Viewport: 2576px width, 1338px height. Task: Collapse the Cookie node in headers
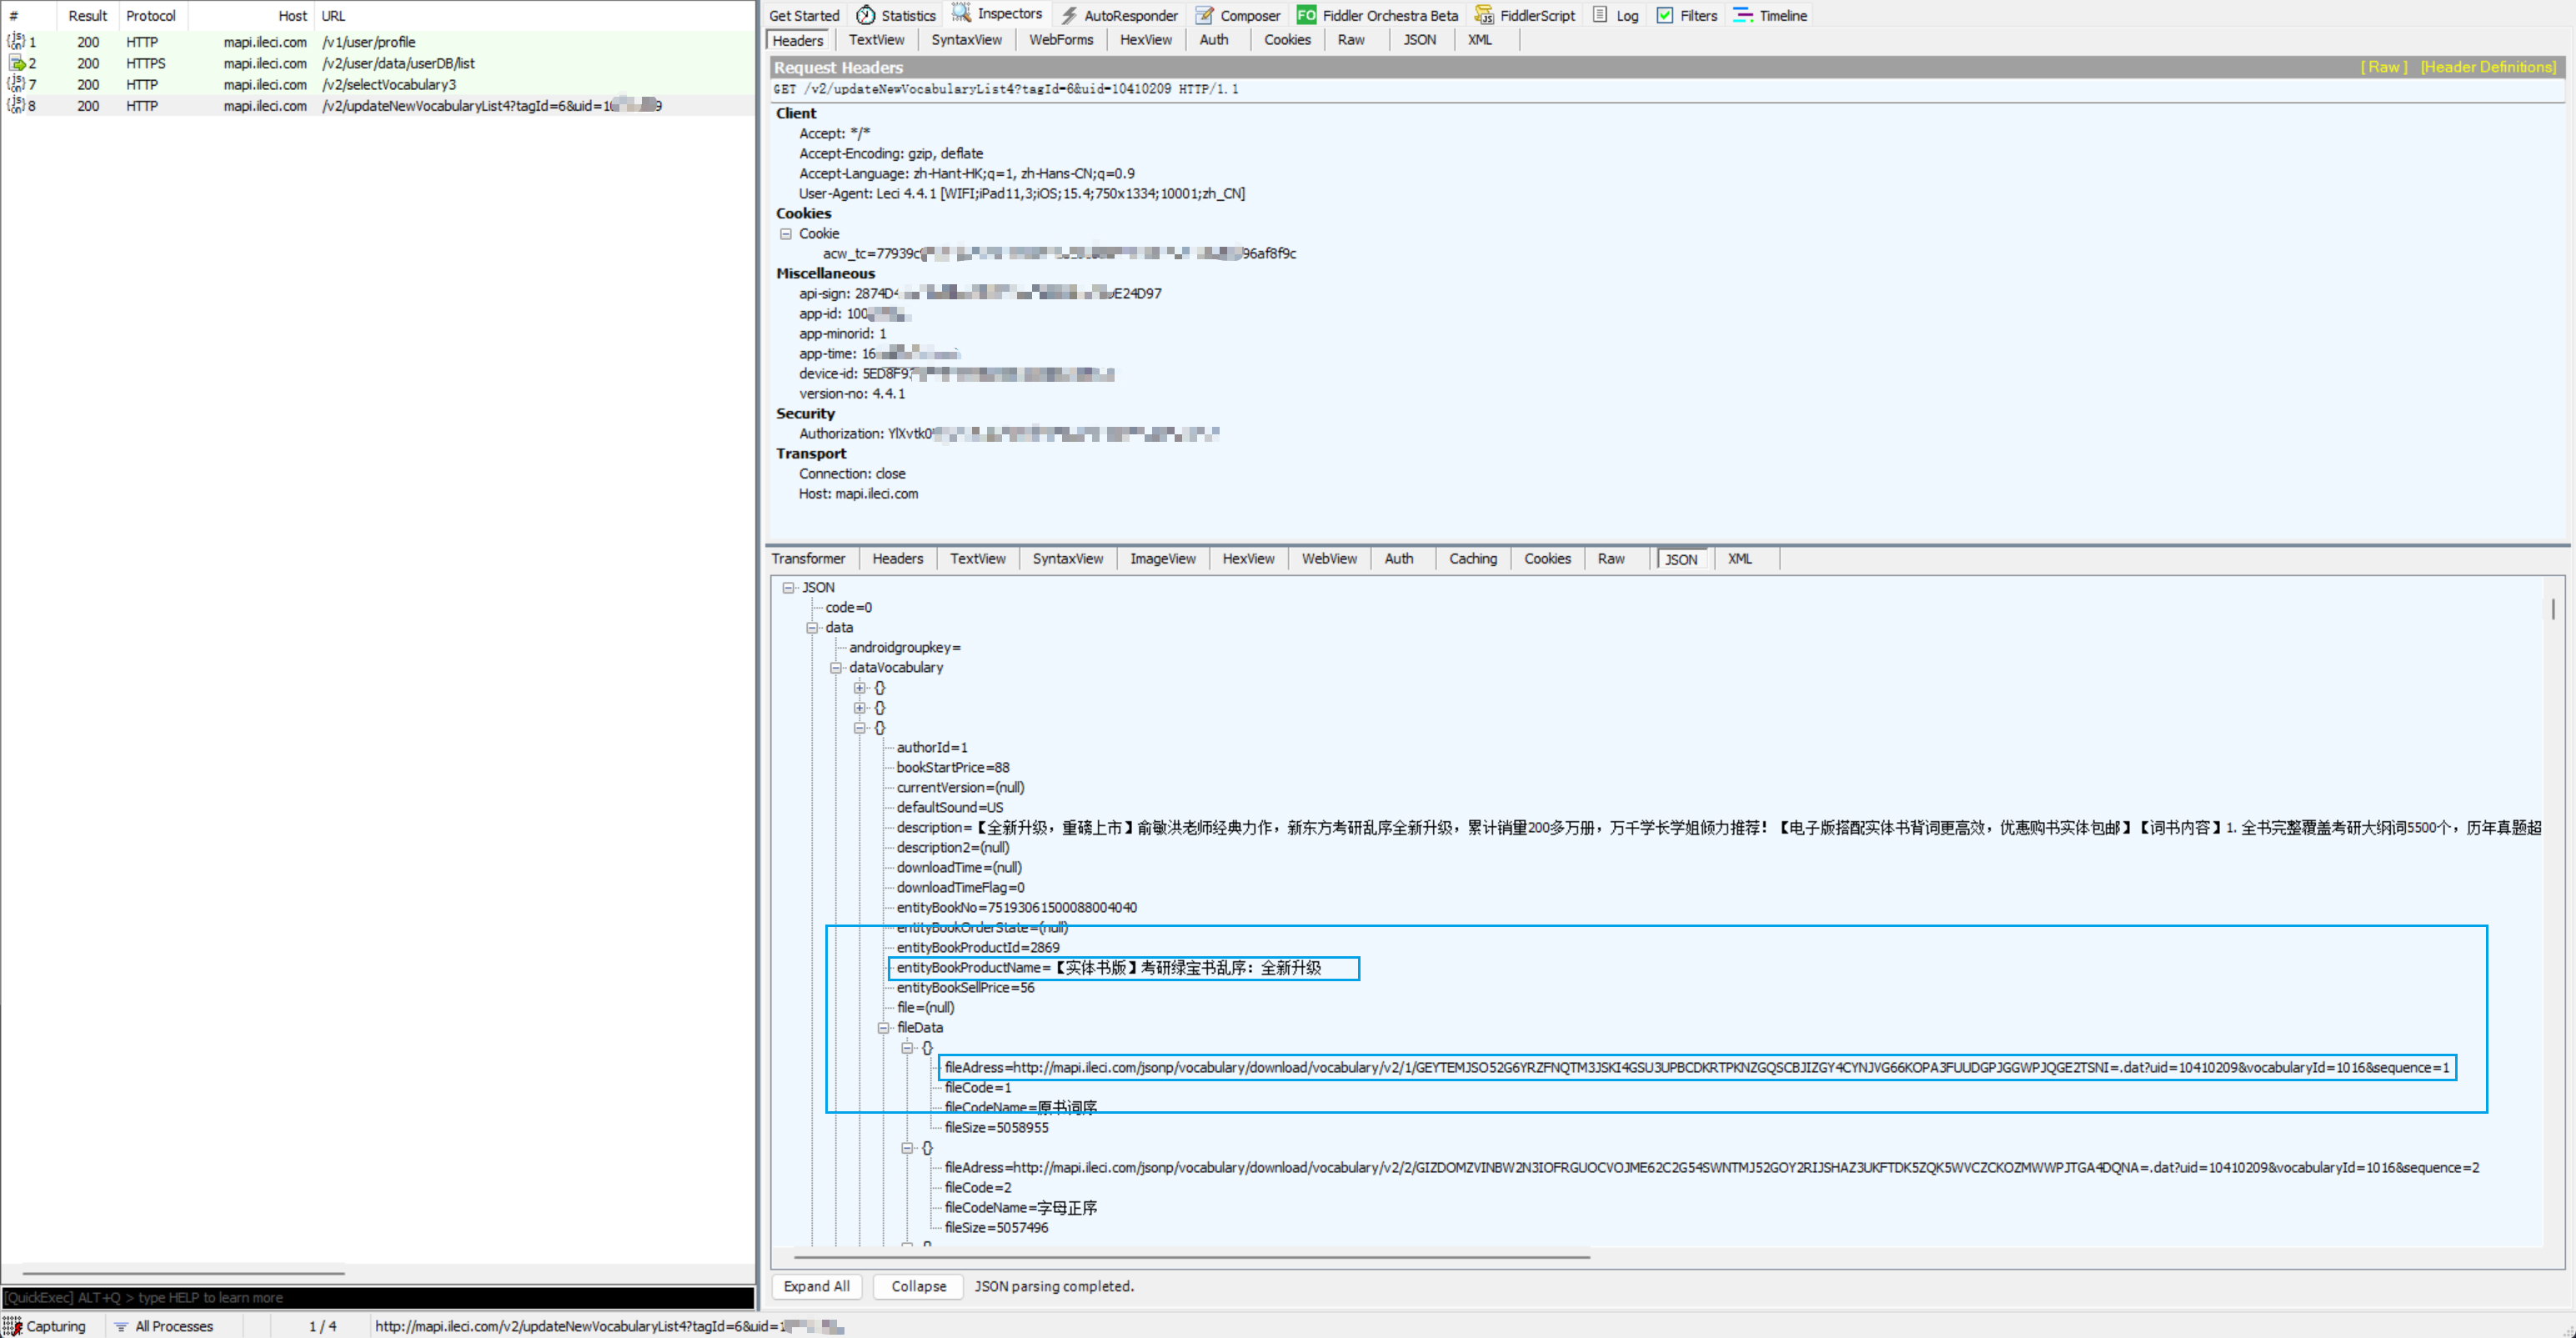(x=786, y=233)
